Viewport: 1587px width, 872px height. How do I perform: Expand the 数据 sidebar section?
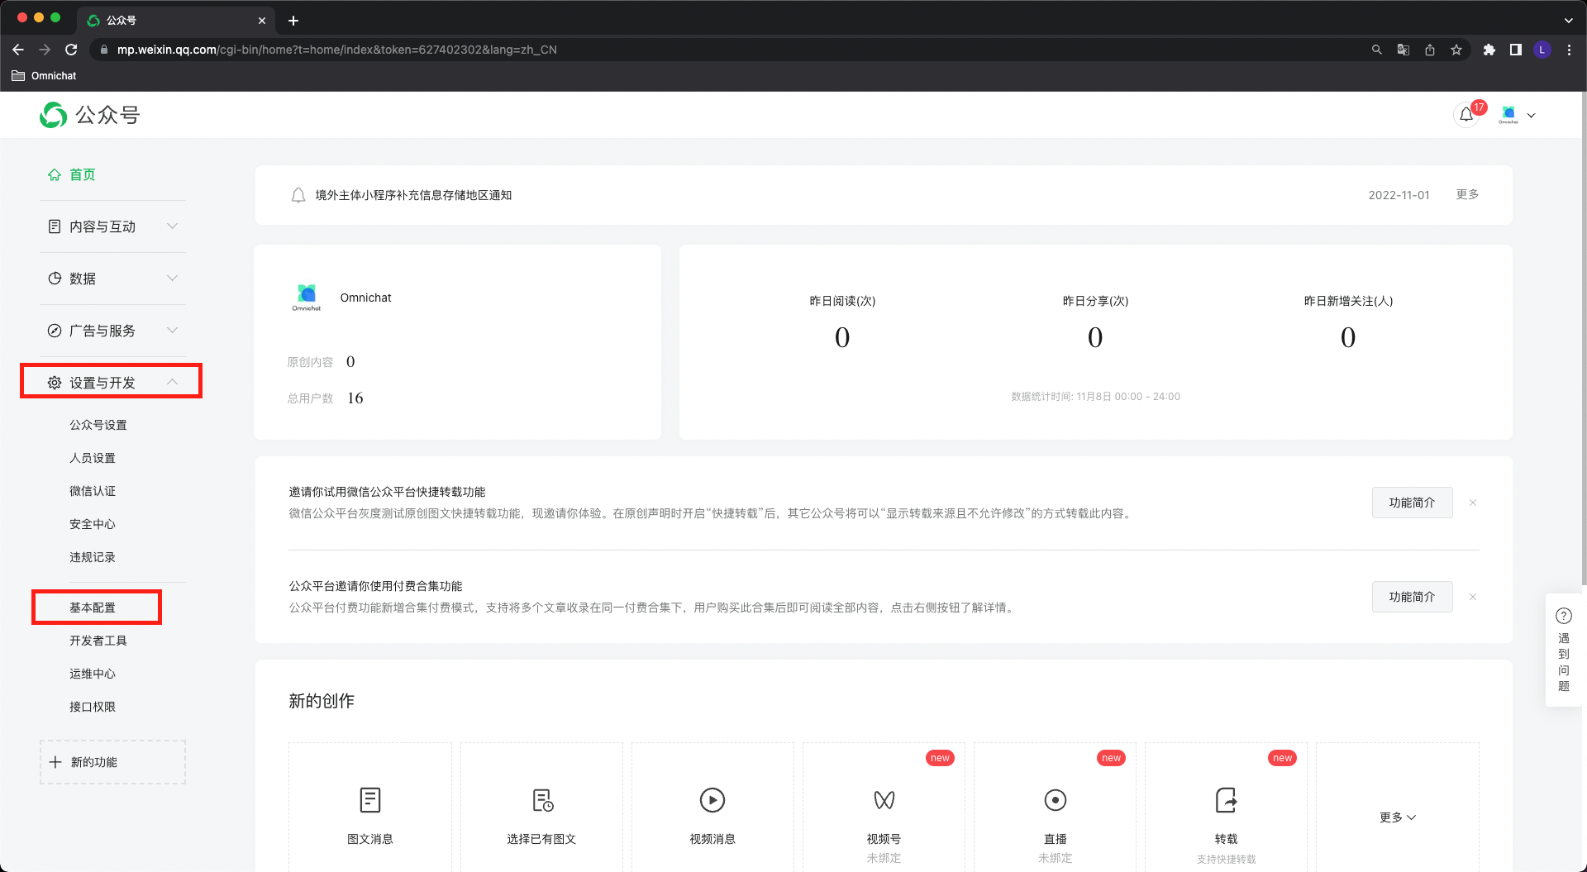[x=112, y=279]
